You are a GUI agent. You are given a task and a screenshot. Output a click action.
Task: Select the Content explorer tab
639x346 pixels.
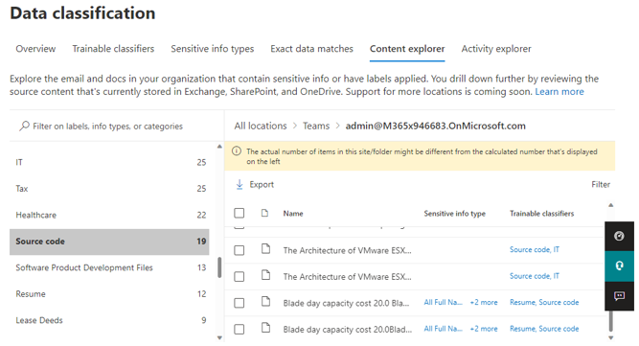point(407,49)
